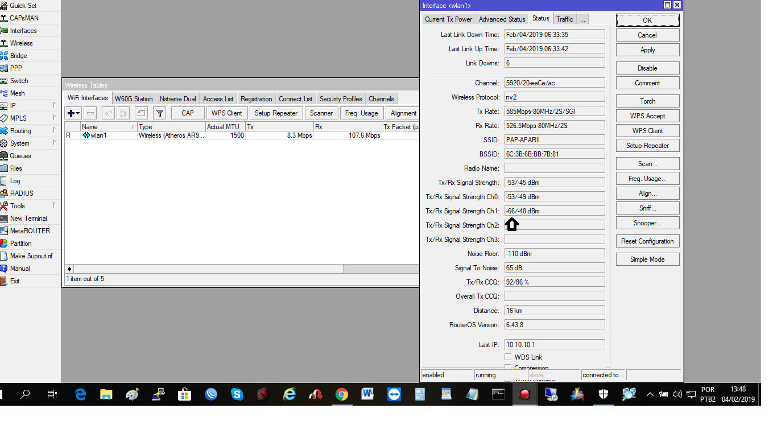Open the PPP sidebar item
Viewport: 777px width, 437px height.
(x=16, y=68)
